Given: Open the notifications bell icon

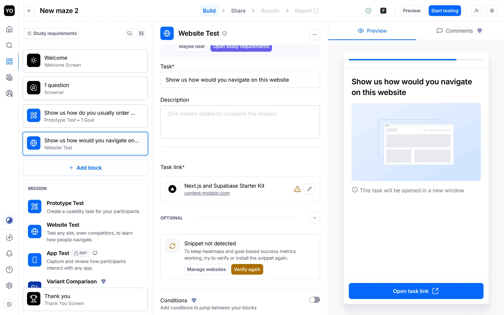Looking at the screenshot, I should pos(9,254).
